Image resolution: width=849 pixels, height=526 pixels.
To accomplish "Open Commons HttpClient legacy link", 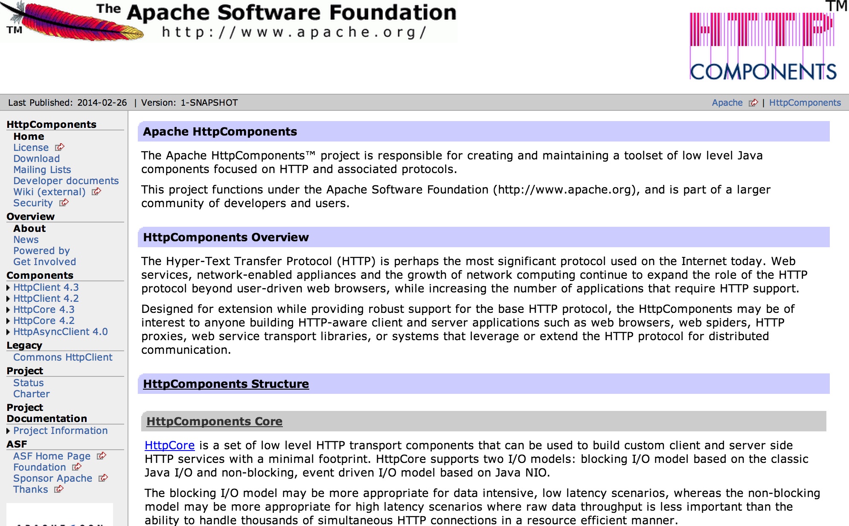I will [63, 357].
